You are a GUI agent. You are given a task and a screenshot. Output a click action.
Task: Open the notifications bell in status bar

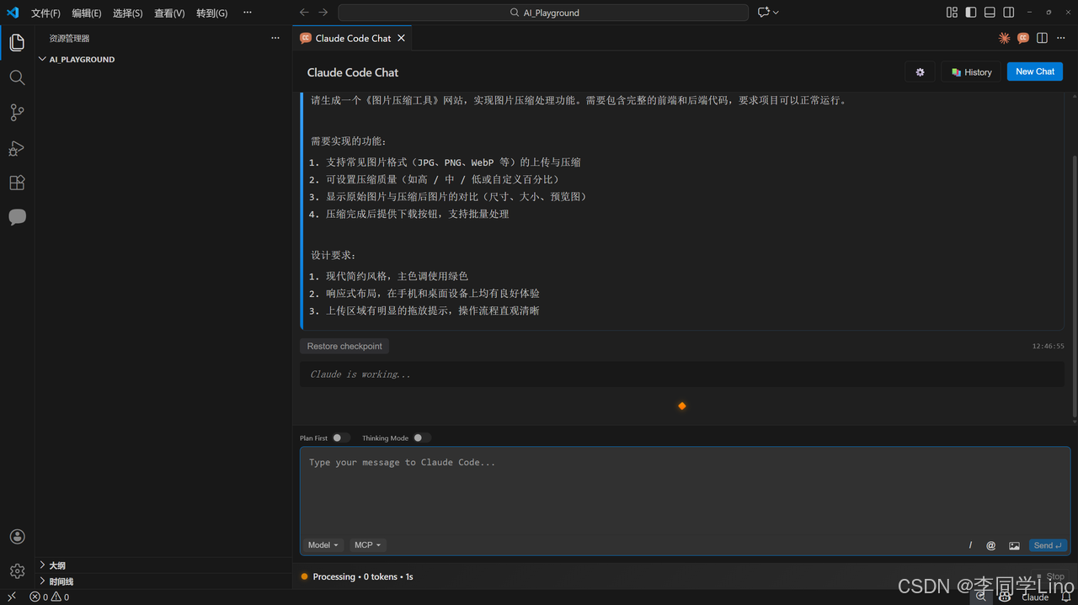click(1065, 597)
